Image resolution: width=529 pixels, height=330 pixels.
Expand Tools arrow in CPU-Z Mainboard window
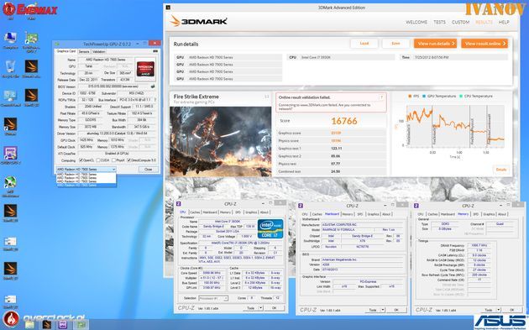383,310
